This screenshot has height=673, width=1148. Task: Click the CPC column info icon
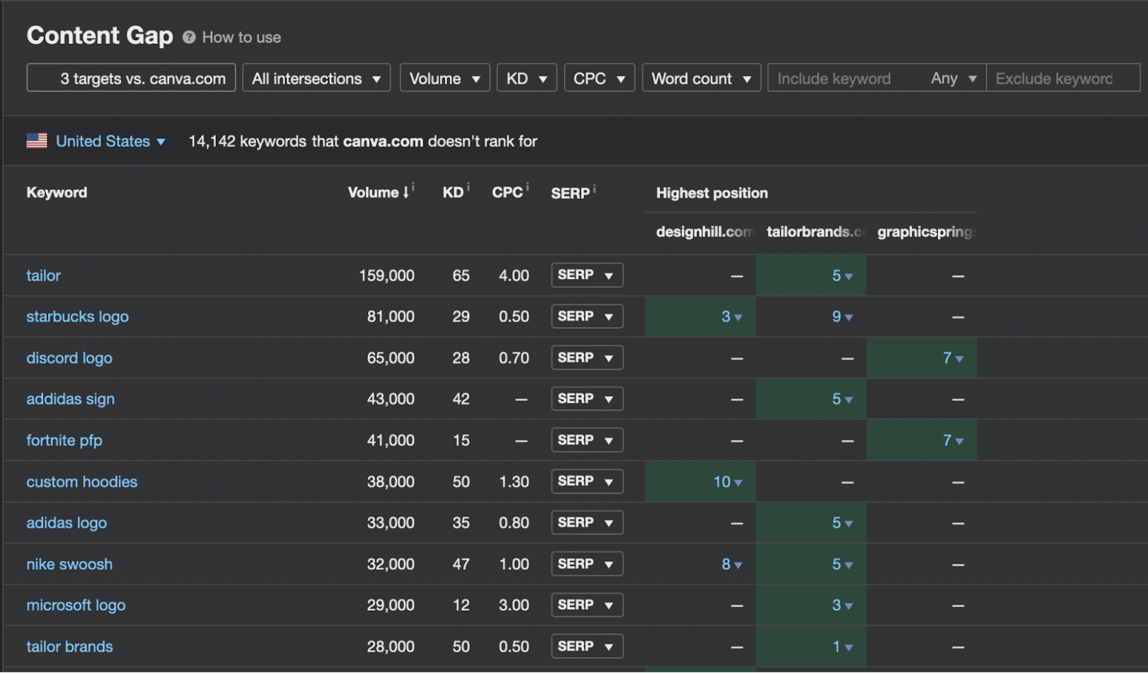[x=527, y=187]
